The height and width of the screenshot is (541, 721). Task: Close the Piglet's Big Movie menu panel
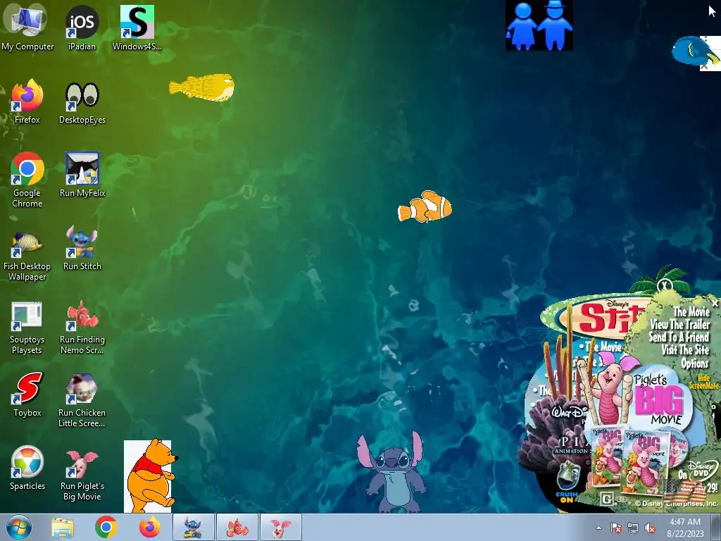715,304
